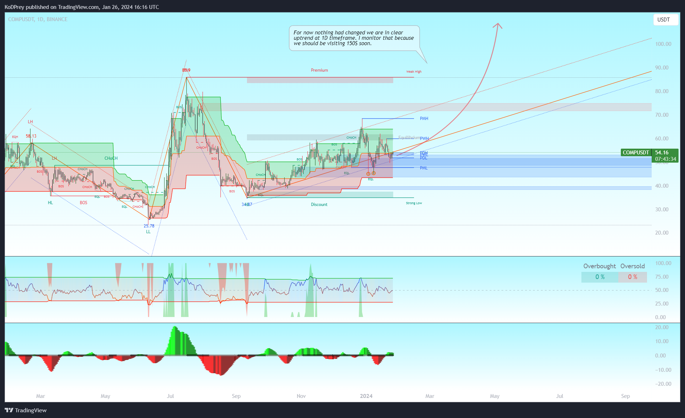Click the 25.78 low price label

coord(149,226)
